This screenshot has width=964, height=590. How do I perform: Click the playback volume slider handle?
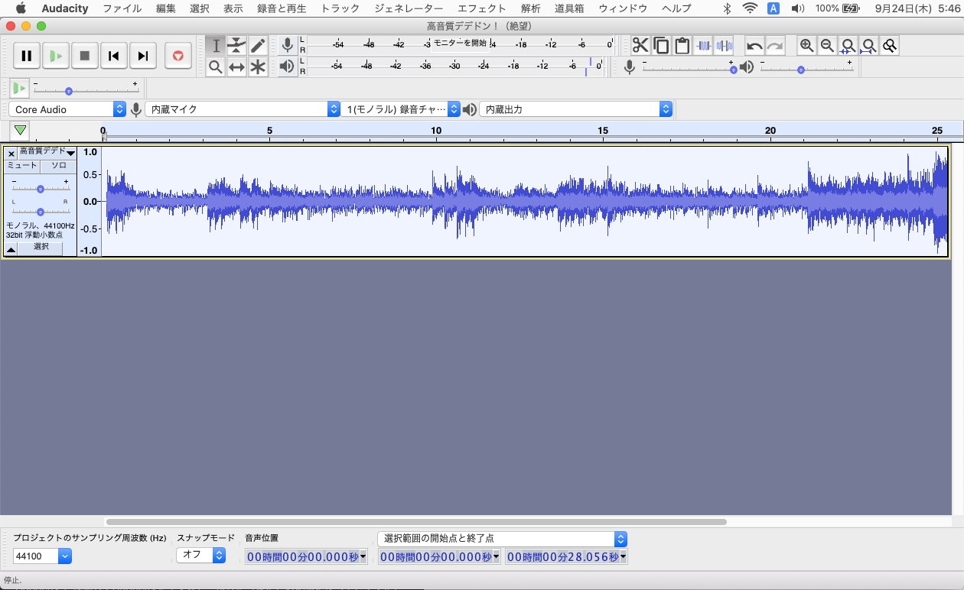pos(801,70)
